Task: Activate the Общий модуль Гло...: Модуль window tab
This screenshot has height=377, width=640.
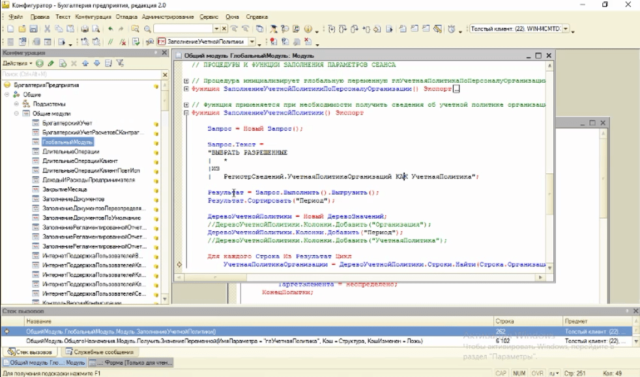Action: 44,363
